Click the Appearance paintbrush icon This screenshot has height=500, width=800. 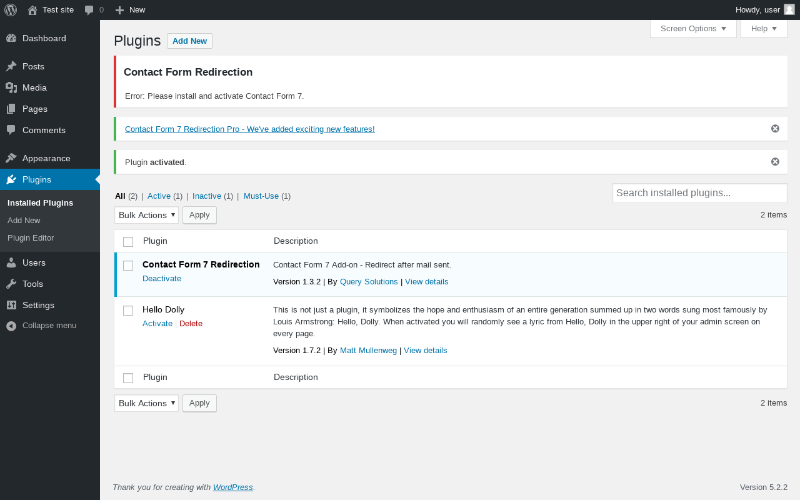[x=11, y=158]
